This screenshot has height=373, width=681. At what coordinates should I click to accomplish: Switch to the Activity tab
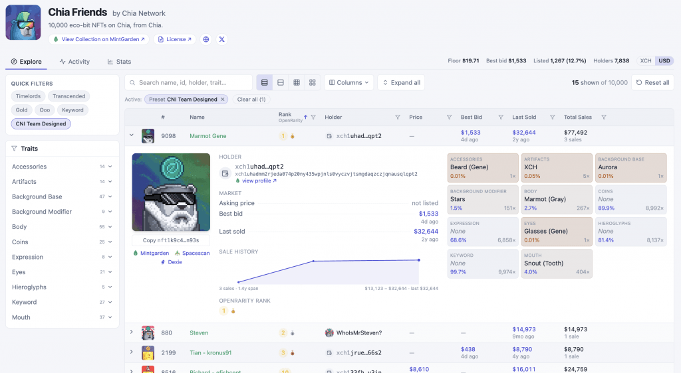74,62
